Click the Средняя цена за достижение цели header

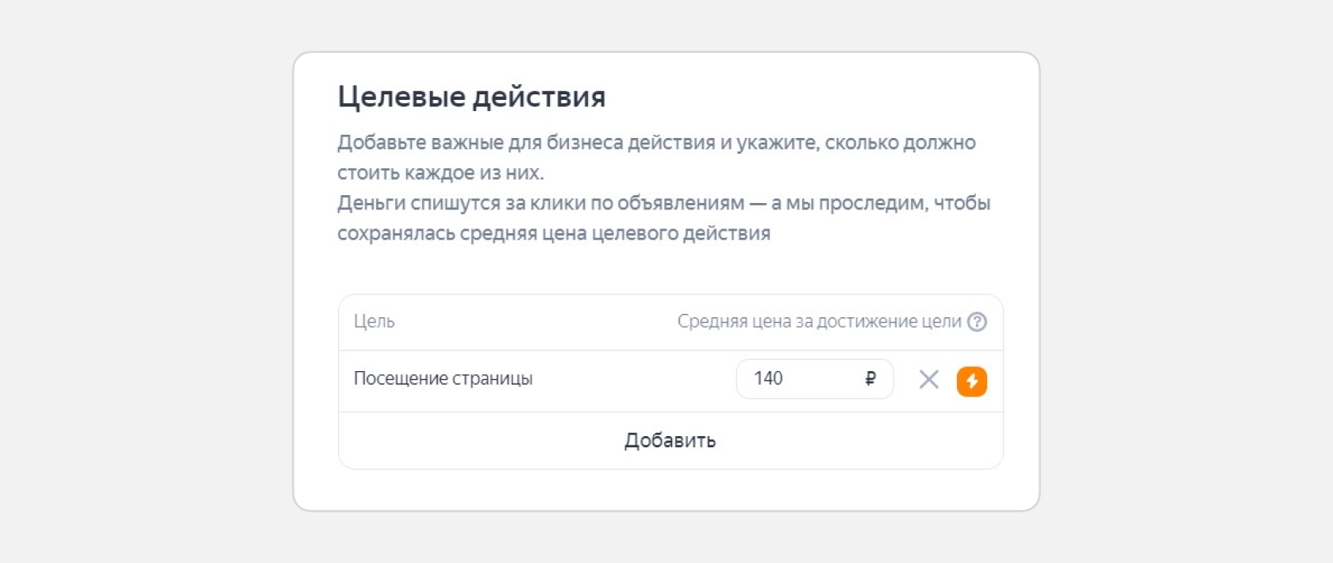point(818,322)
